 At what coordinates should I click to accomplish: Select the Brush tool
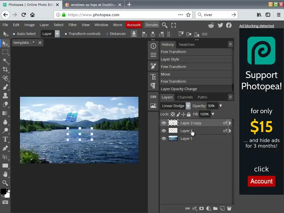pyautogui.click(x=5, y=87)
